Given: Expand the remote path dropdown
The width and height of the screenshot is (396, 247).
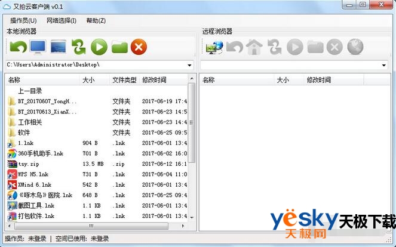Looking at the screenshot, I should pyautogui.click(x=383, y=64).
